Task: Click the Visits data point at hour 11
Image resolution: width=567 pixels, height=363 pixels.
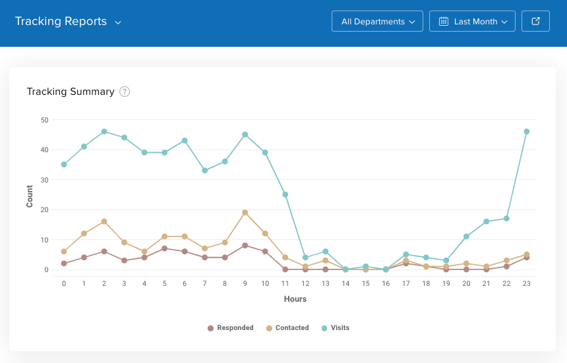Action: tap(285, 194)
